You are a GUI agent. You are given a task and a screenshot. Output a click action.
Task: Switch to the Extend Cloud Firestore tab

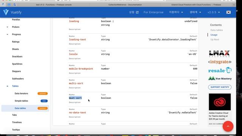point(196,5)
